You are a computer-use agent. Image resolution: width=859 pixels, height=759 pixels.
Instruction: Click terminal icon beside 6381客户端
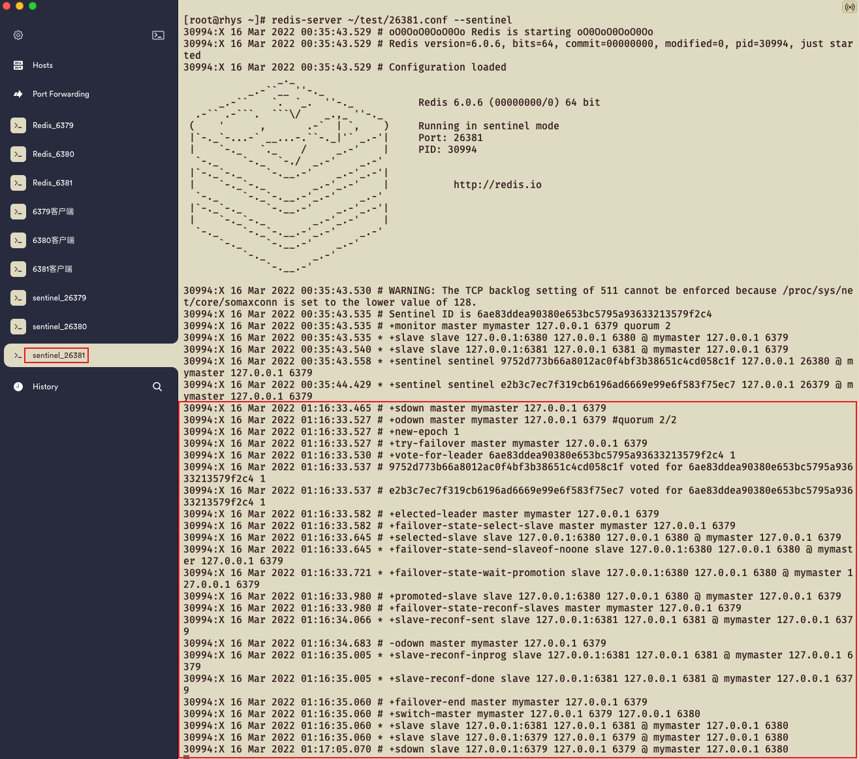pos(18,269)
